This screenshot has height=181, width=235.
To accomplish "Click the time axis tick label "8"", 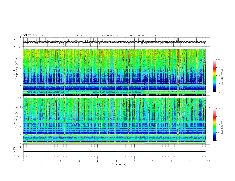I will (172, 161).
